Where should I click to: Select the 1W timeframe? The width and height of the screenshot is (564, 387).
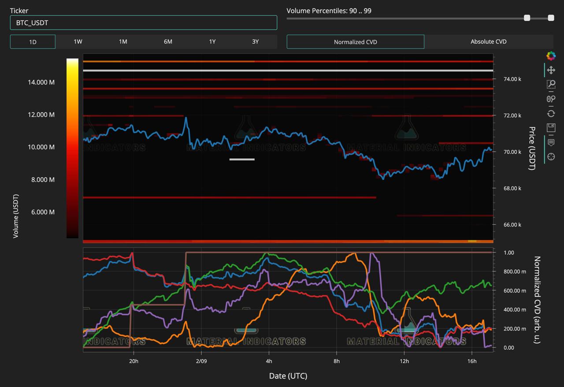(78, 42)
